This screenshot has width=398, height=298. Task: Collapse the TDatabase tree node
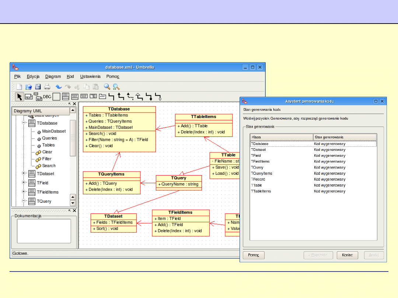pos(24,123)
